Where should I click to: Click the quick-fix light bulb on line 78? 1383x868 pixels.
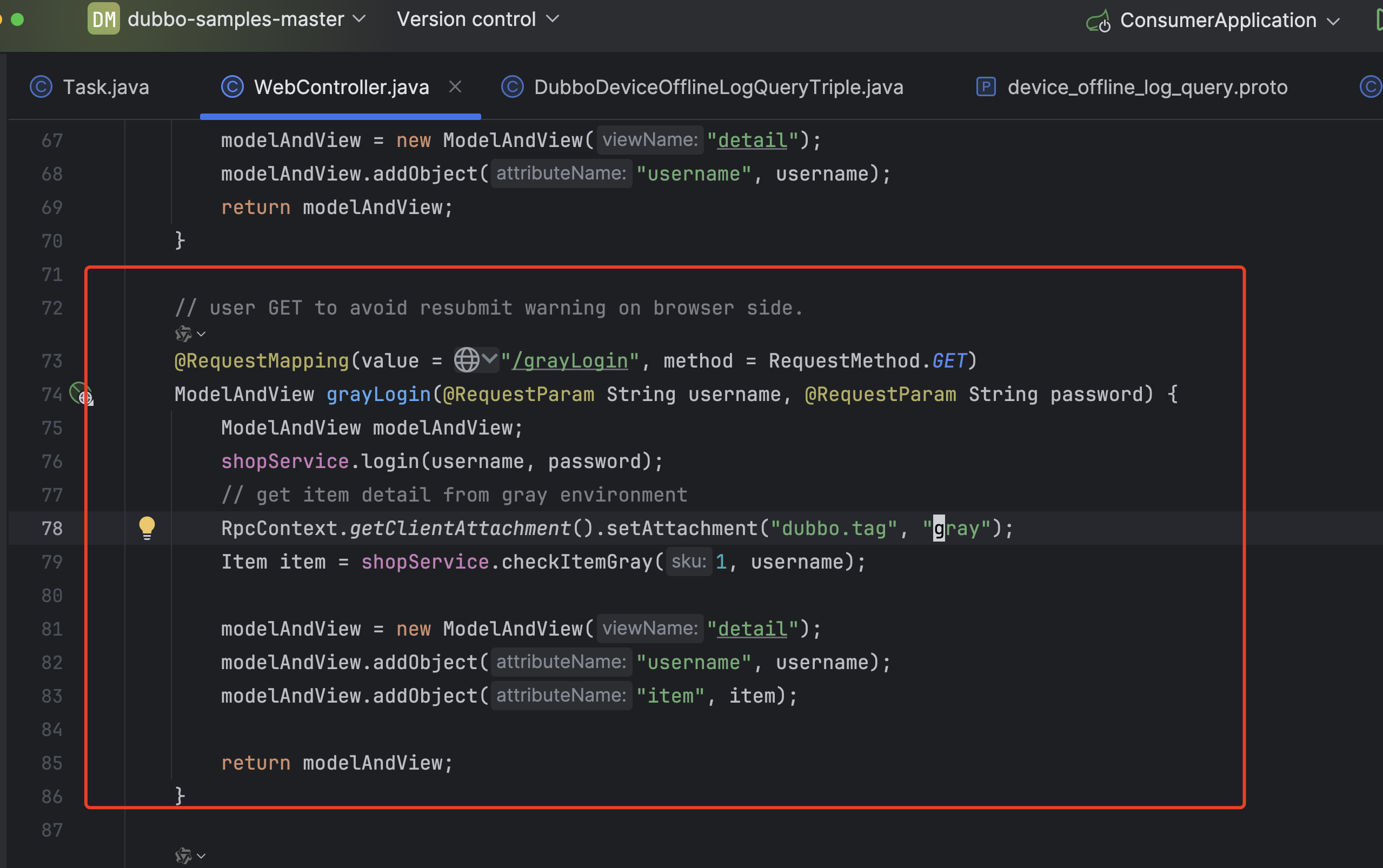click(x=147, y=528)
